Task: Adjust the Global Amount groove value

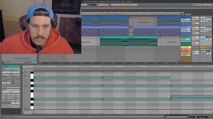Action: (34, 62)
